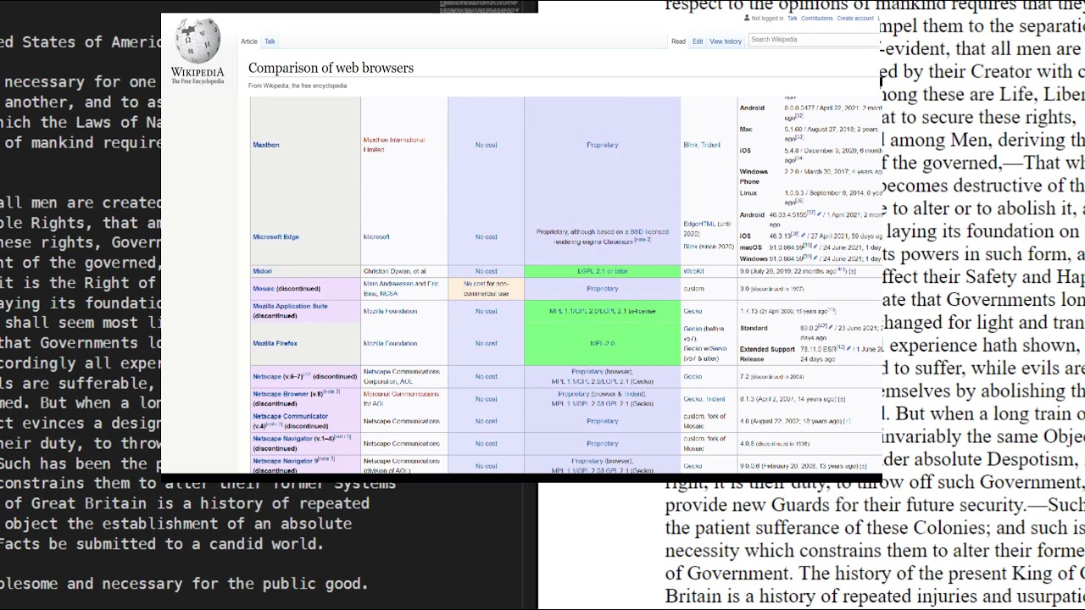
Task: Click the Search Wikipedia input field
Action: [x=814, y=40]
